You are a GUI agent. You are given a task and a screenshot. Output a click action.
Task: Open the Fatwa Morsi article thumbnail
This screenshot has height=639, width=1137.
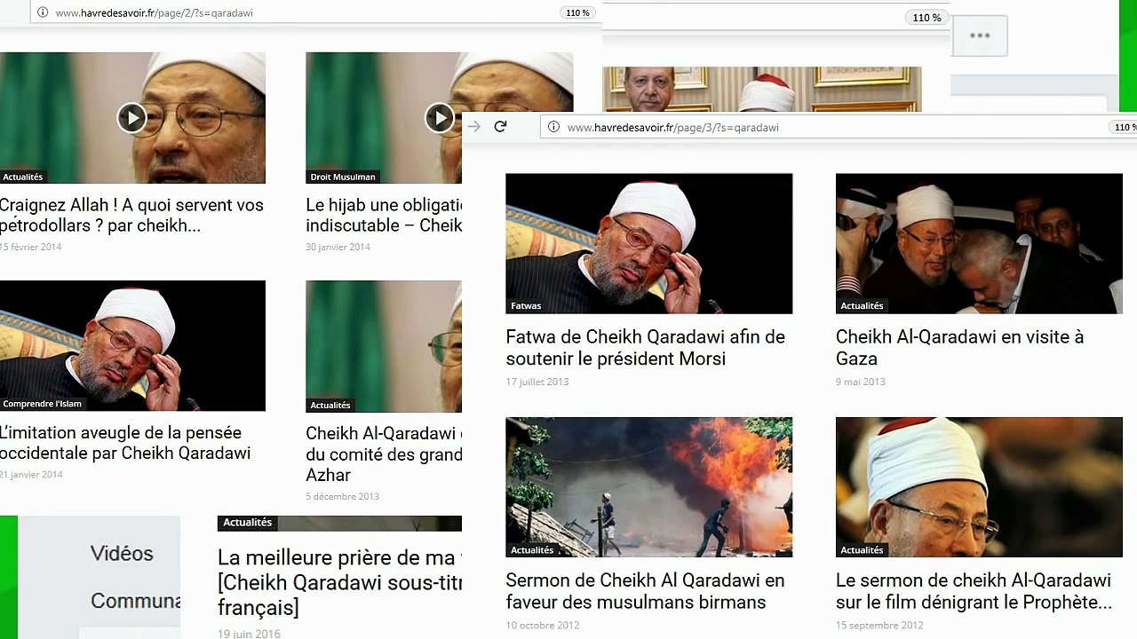pyautogui.click(x=648, y=243)
